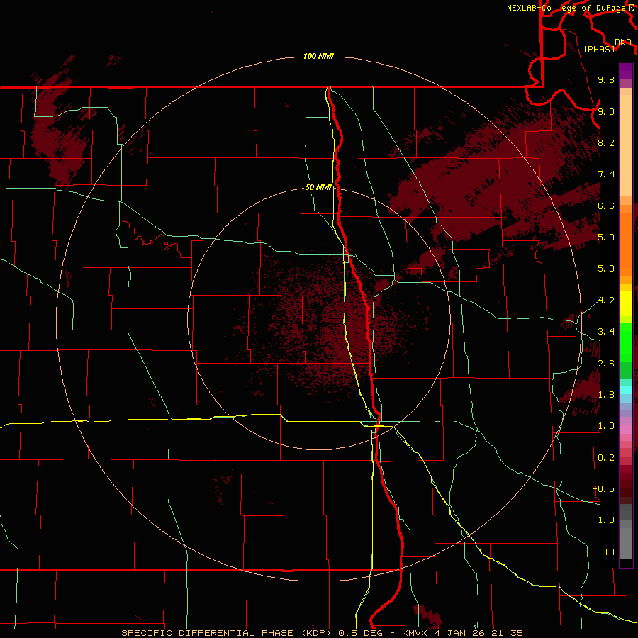The height and width of the screenshot is (638, 638).
Task: Click the 8.2 value on color scale
Action: point(606,142)
